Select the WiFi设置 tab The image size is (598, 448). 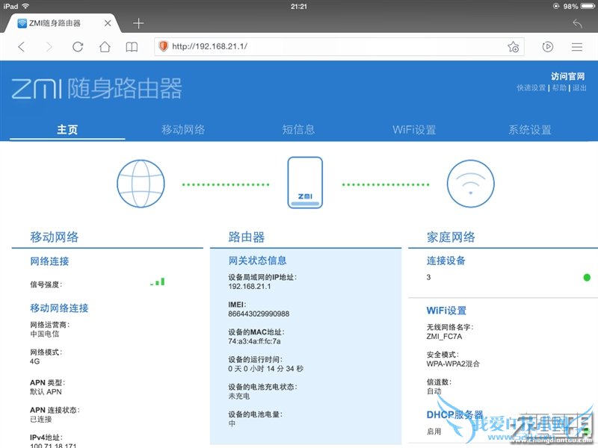click(414, 130)
